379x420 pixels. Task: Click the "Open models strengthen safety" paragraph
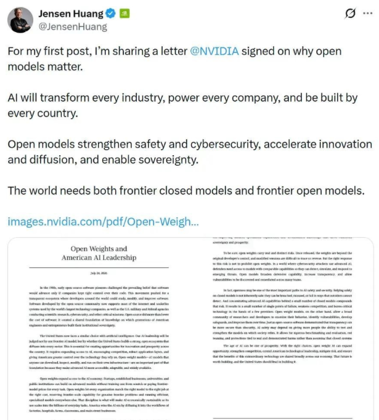click(190, 152)
